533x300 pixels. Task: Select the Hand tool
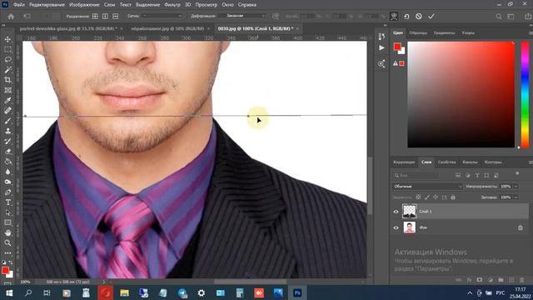(x=7, y=232)
